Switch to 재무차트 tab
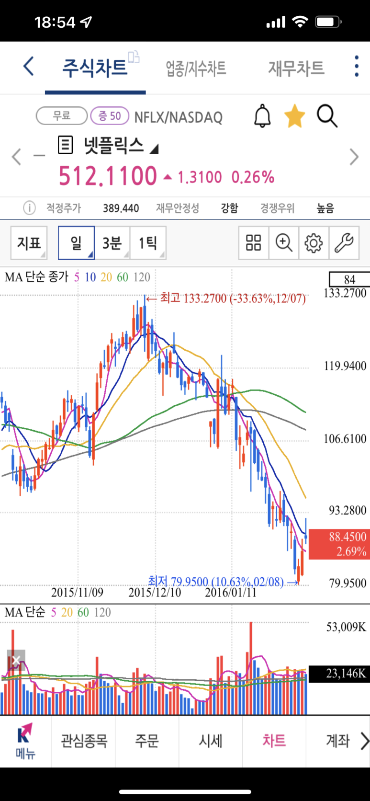Viewport: 370px width, 801px height. click(x=296, y=68)
